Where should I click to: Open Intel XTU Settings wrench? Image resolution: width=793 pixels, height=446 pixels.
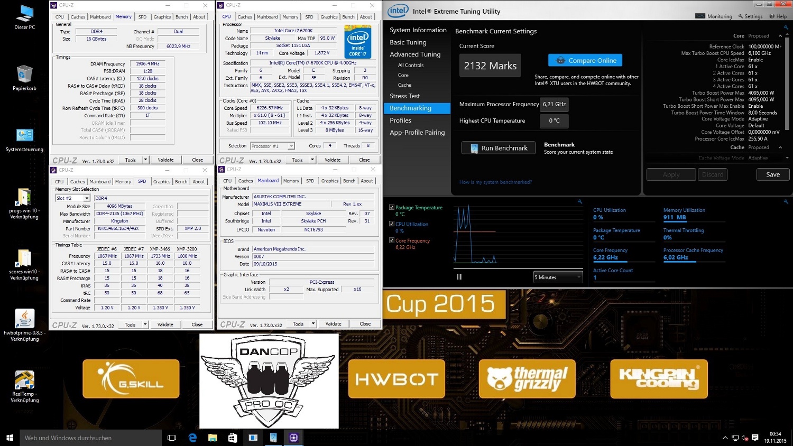pos(750,16)
